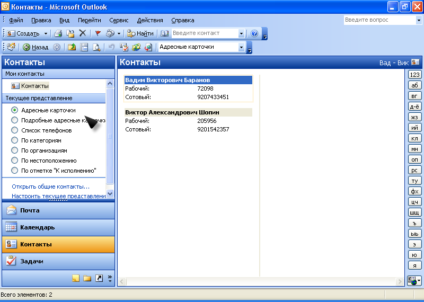This screenshot has width=424, height=302.
Task: Select По отметке "К исполнению" view
Action: (15, 171)
